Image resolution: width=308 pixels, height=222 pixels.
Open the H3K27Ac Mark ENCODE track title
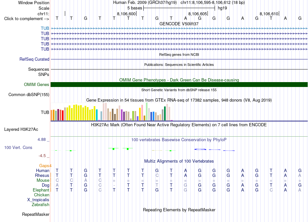pos(179,125)
